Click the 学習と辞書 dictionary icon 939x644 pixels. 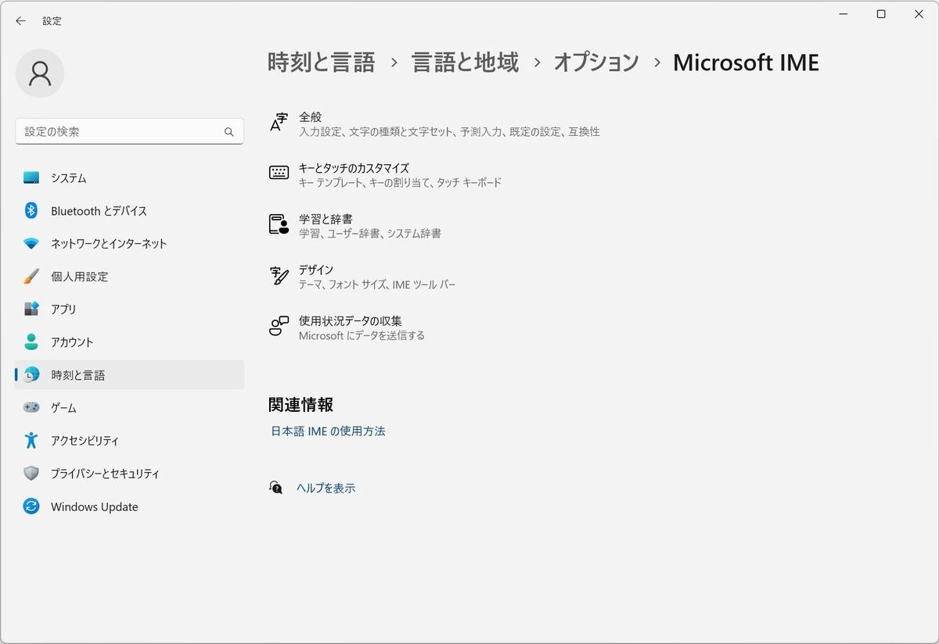279,224
